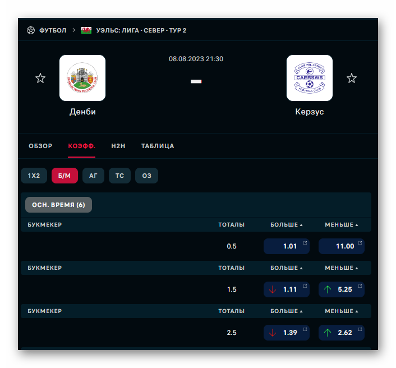
Task: Open the ФУТБОЛ breadcrumb link
Action: tap(53, 30)
